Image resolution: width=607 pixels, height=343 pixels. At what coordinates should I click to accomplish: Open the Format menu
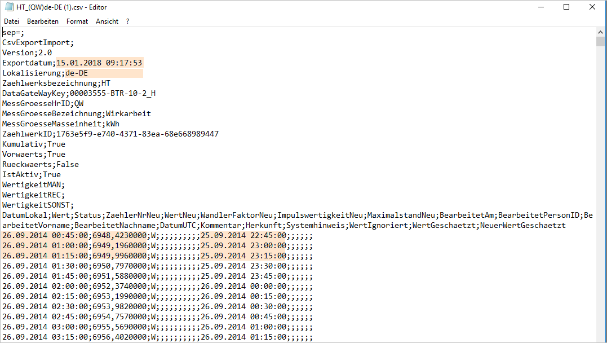77,21
